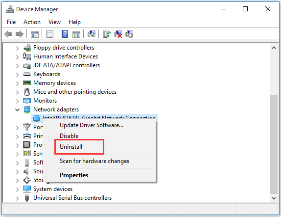Choose Scan for hardware changes in context menu

click(99, 161)
